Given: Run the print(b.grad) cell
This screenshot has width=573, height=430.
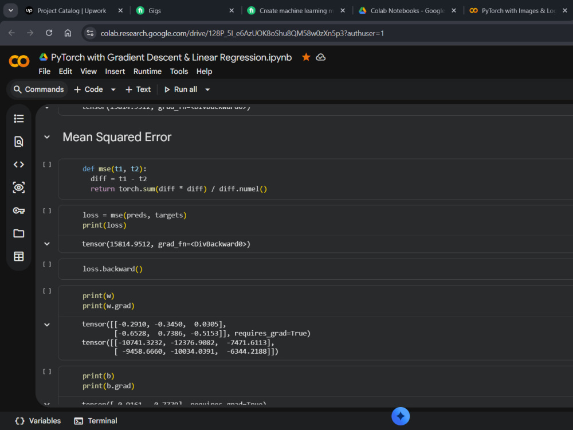Looking at the screenshot, I should 47,372.
